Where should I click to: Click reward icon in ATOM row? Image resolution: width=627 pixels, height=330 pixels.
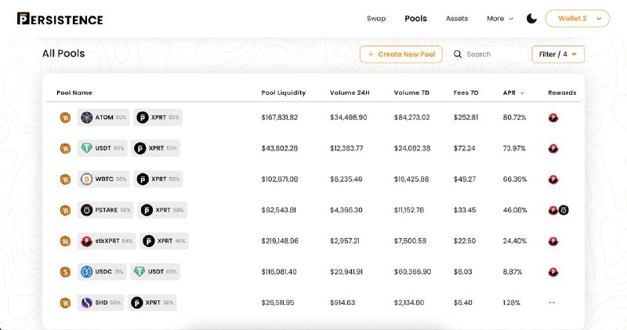point(553,118)
